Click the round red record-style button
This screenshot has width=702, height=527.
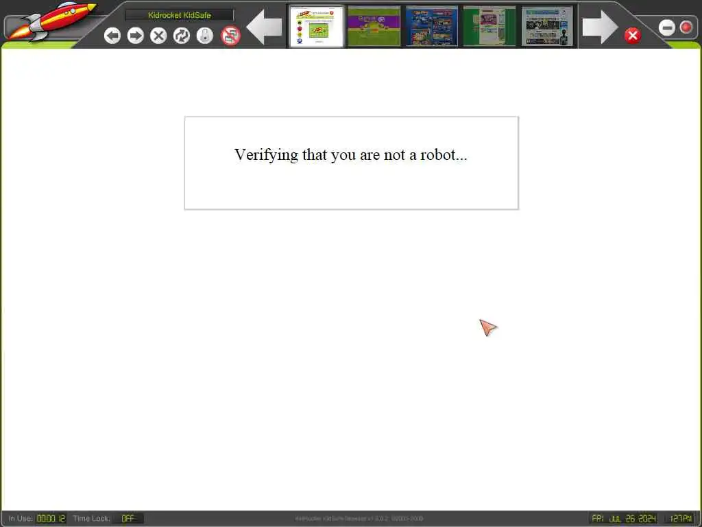click(x=686, y=27)
